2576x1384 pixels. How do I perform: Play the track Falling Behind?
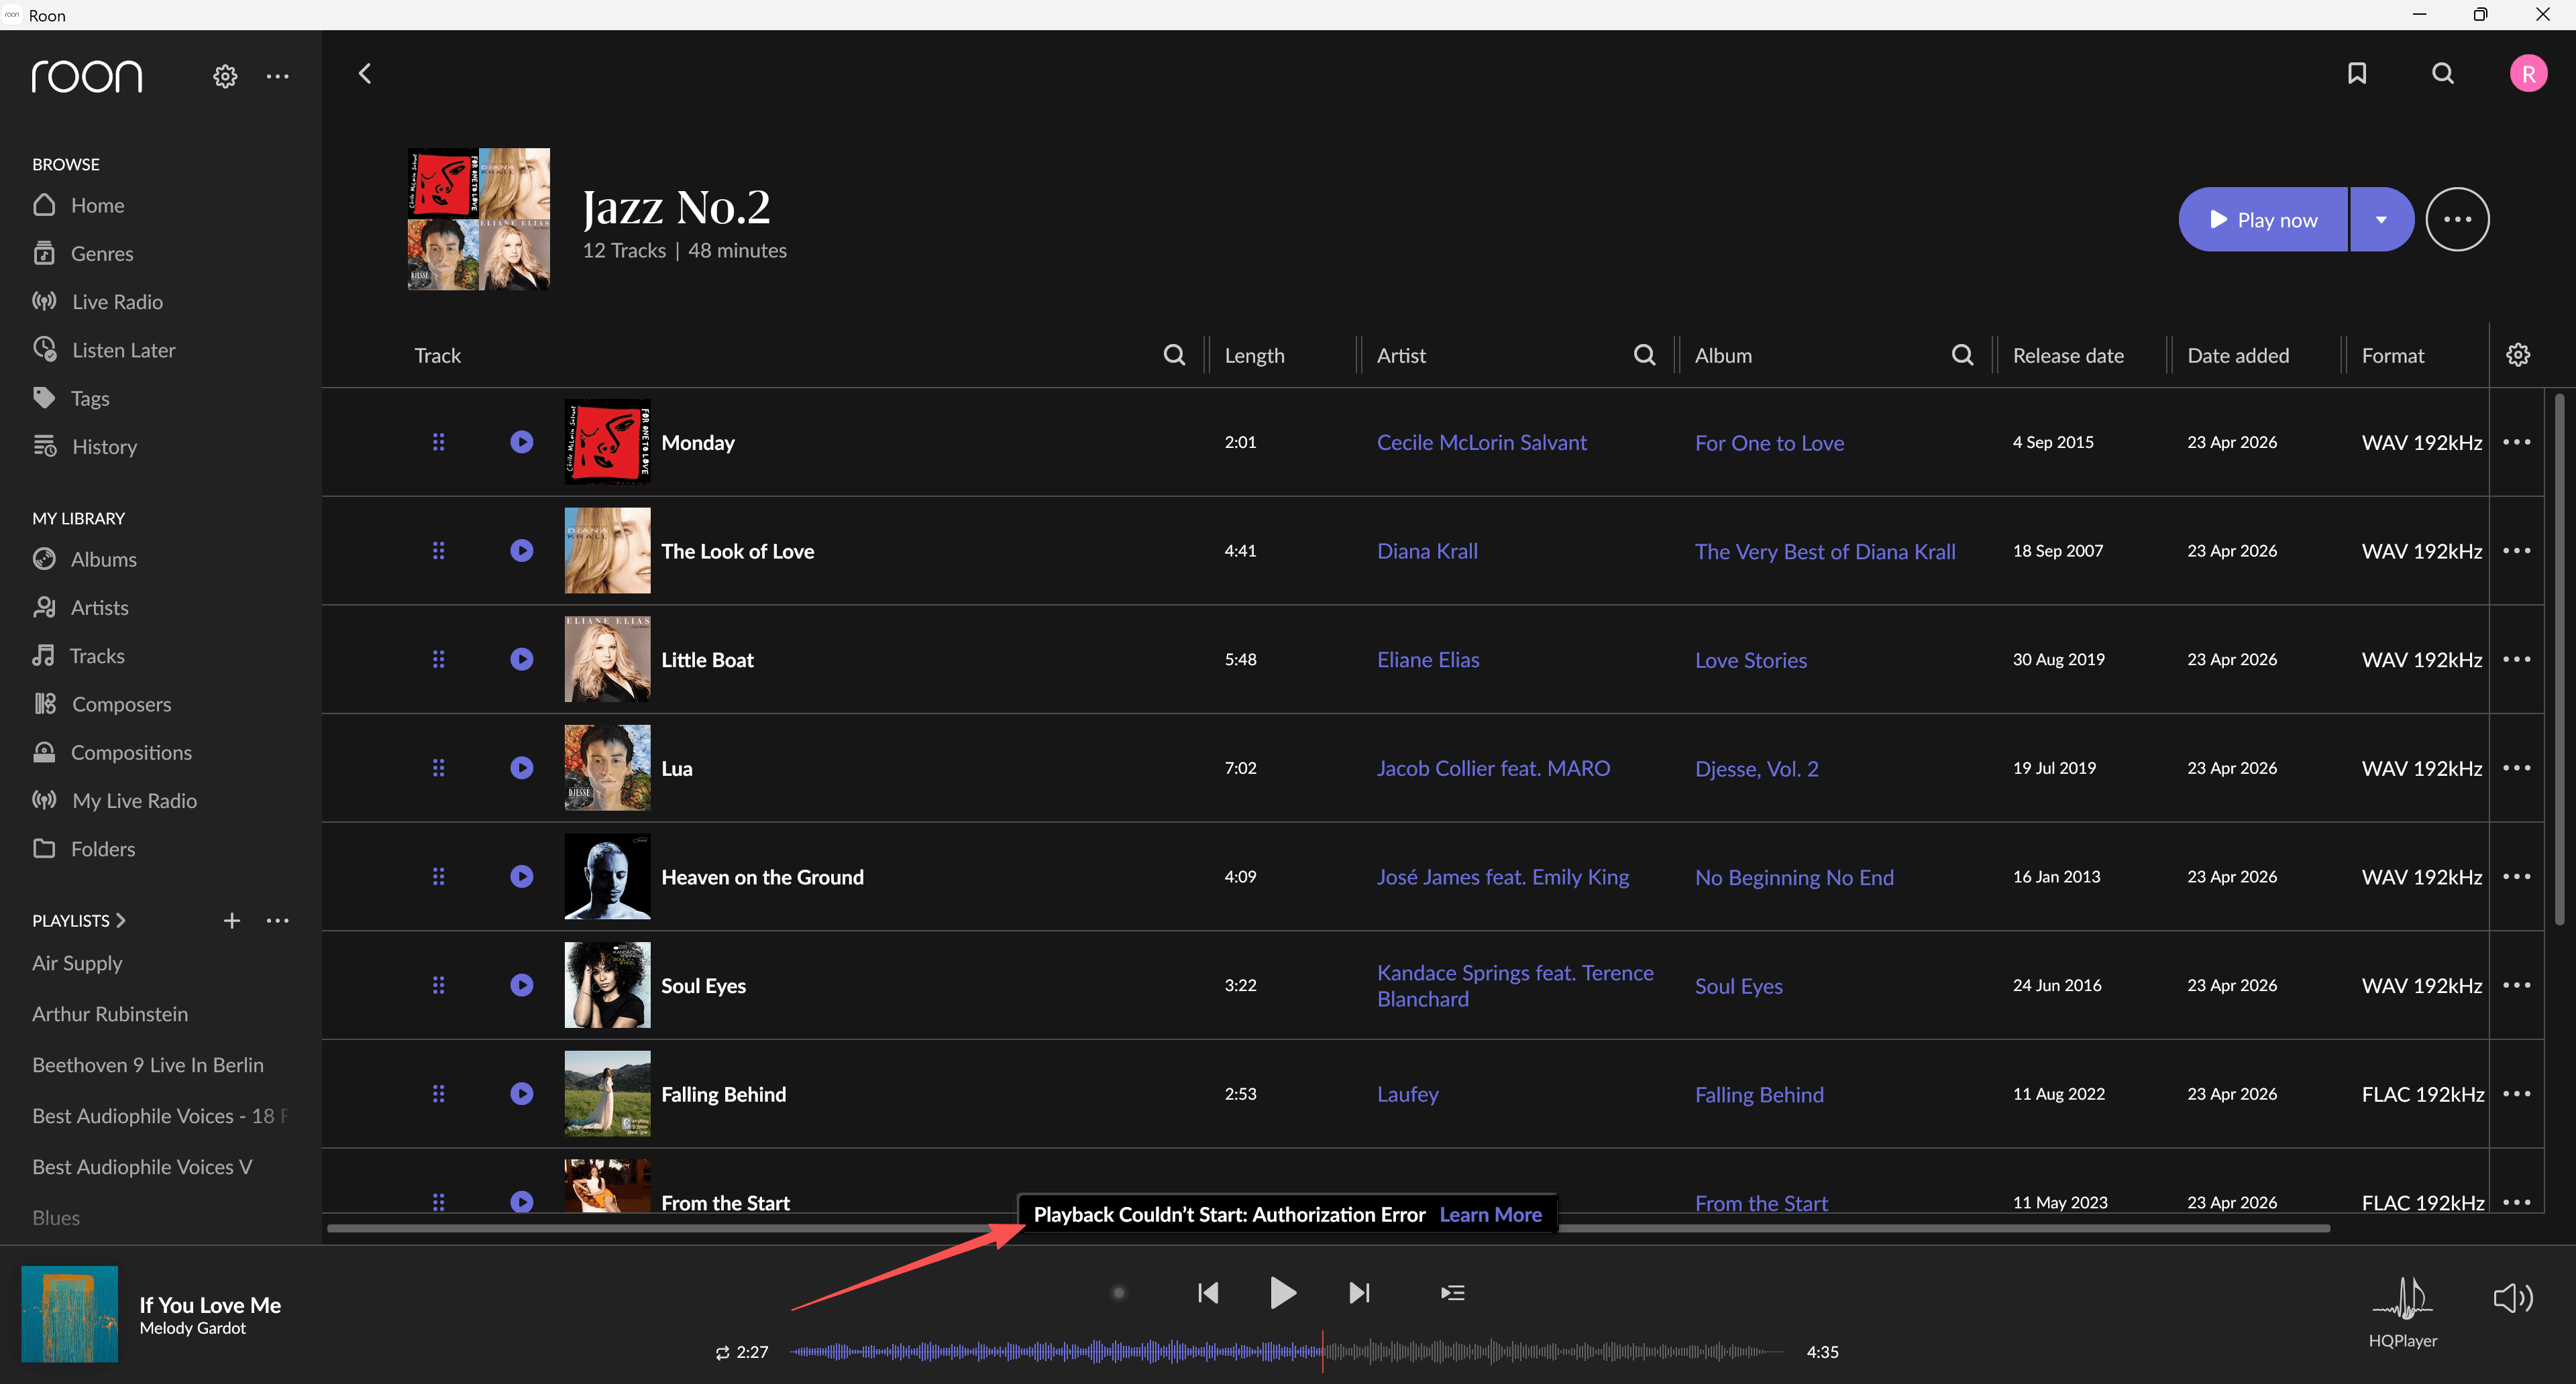point(522,1094)
